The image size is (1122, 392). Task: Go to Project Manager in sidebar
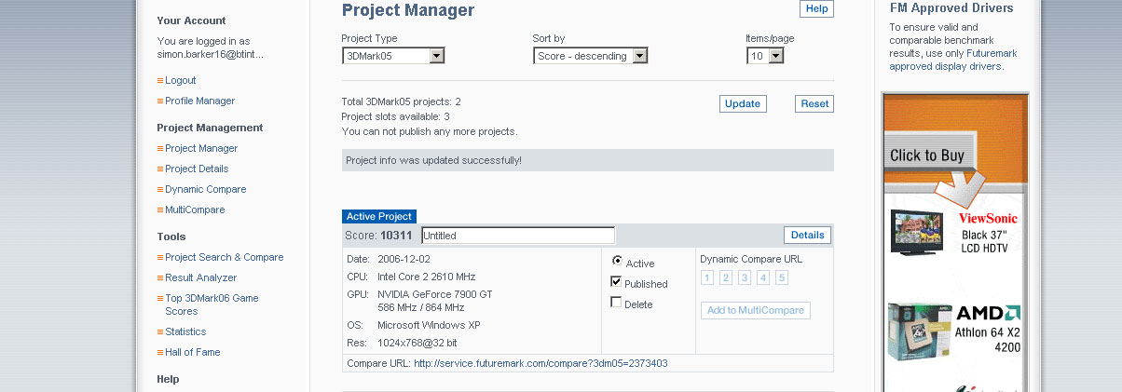201,148
